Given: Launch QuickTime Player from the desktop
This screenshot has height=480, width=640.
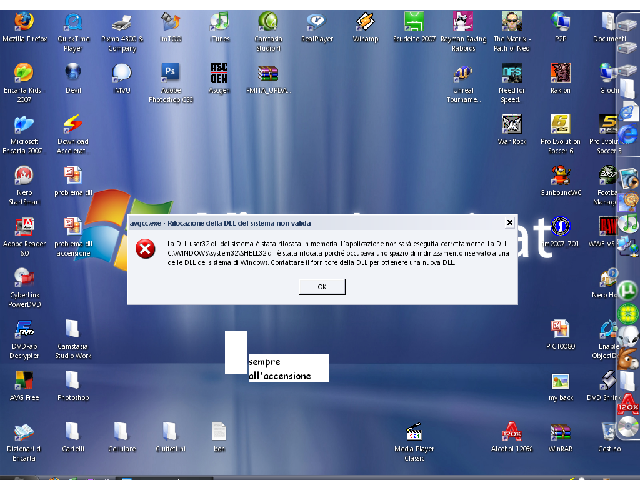Looking at the screenshot, I should coord(73,32).
